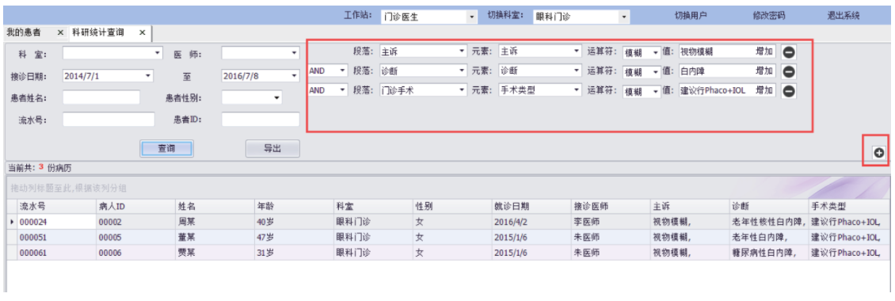Sort by the 接诊医师 column header

[610, 207]
